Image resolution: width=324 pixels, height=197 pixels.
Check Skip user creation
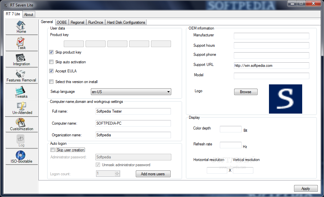(52, 150)
